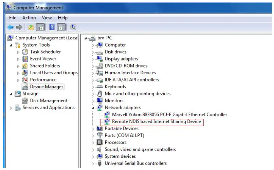Click the Storage icon in the tree
274x170 pixels.
click(18, 94)
